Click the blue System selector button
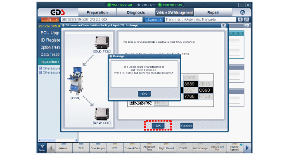Viewport: 289px width, 155px height. point(154,19)
